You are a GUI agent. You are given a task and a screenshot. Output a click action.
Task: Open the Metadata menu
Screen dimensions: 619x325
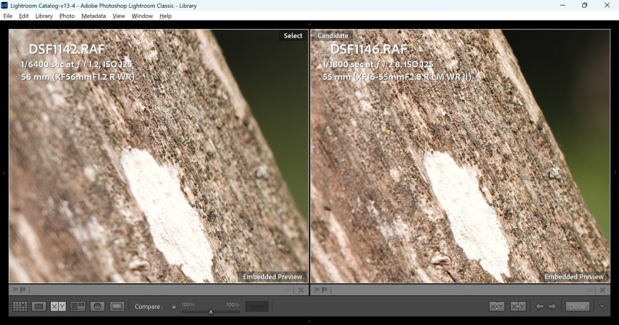(x=94, y=16)
